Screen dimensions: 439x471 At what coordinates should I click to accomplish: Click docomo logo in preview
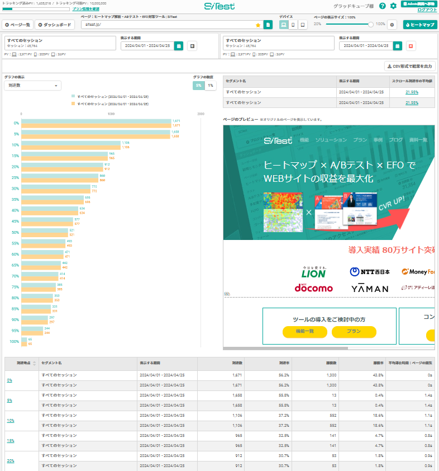pyautogui.click(x=314, y=288)
